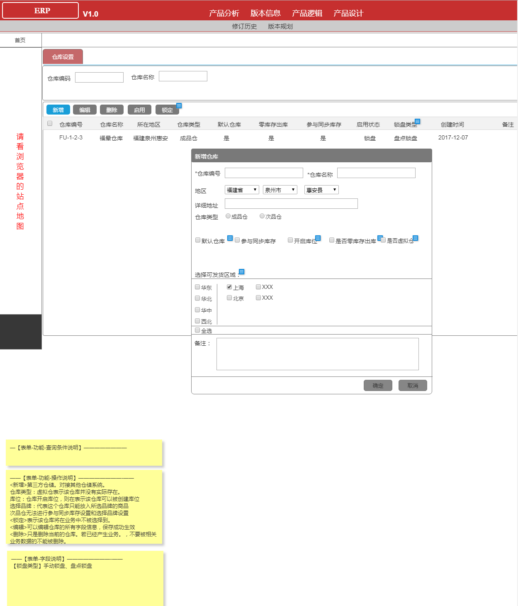
Task: Select the 次品仓 radio button
Action: point(262,216)
